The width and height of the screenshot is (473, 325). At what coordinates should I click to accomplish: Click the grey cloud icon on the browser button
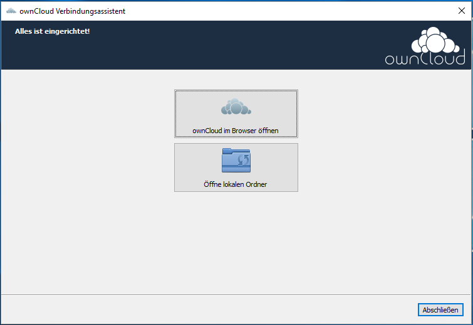click(236, 107)
